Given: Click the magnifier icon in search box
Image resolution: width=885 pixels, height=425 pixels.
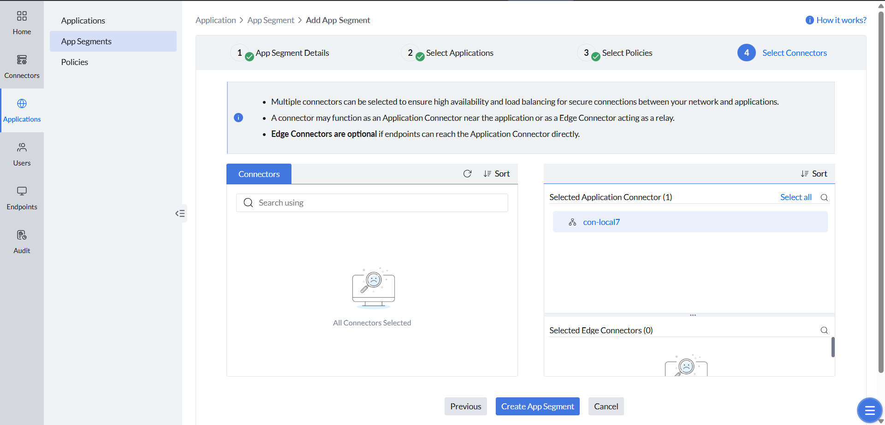Looking at the screenshot, I should 248,203.
